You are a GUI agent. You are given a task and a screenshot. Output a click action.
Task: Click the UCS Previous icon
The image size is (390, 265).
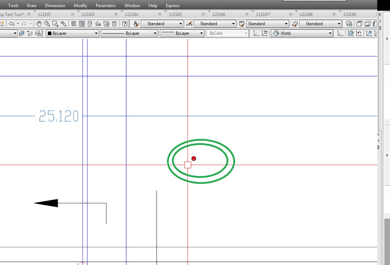click(359, 33)
